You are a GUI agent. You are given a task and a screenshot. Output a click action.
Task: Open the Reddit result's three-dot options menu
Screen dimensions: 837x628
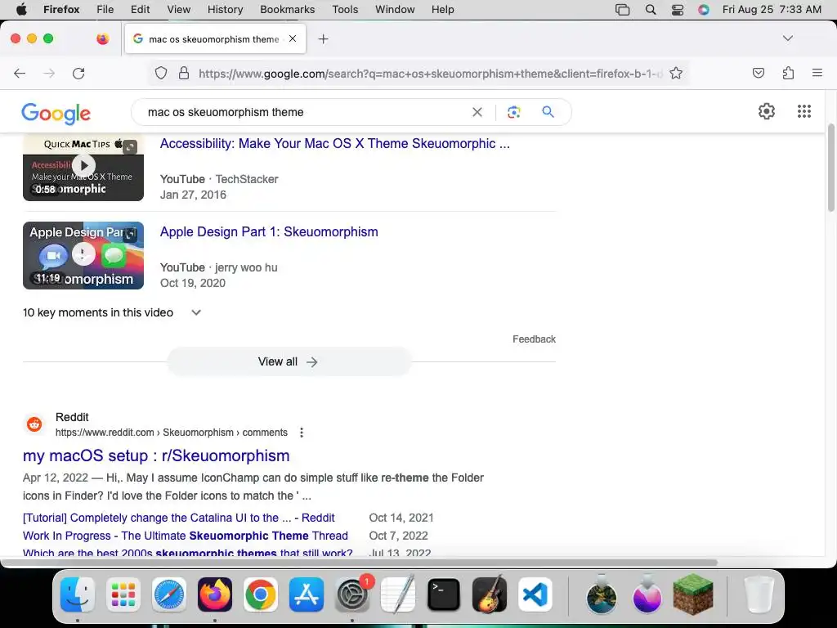[x=302, y=433]
